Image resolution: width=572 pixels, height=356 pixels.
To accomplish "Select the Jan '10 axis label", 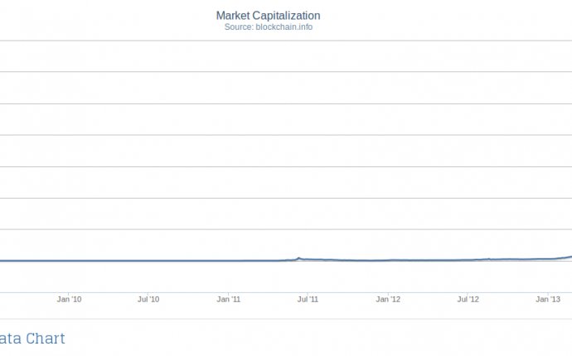I will [x=69, y=299].
